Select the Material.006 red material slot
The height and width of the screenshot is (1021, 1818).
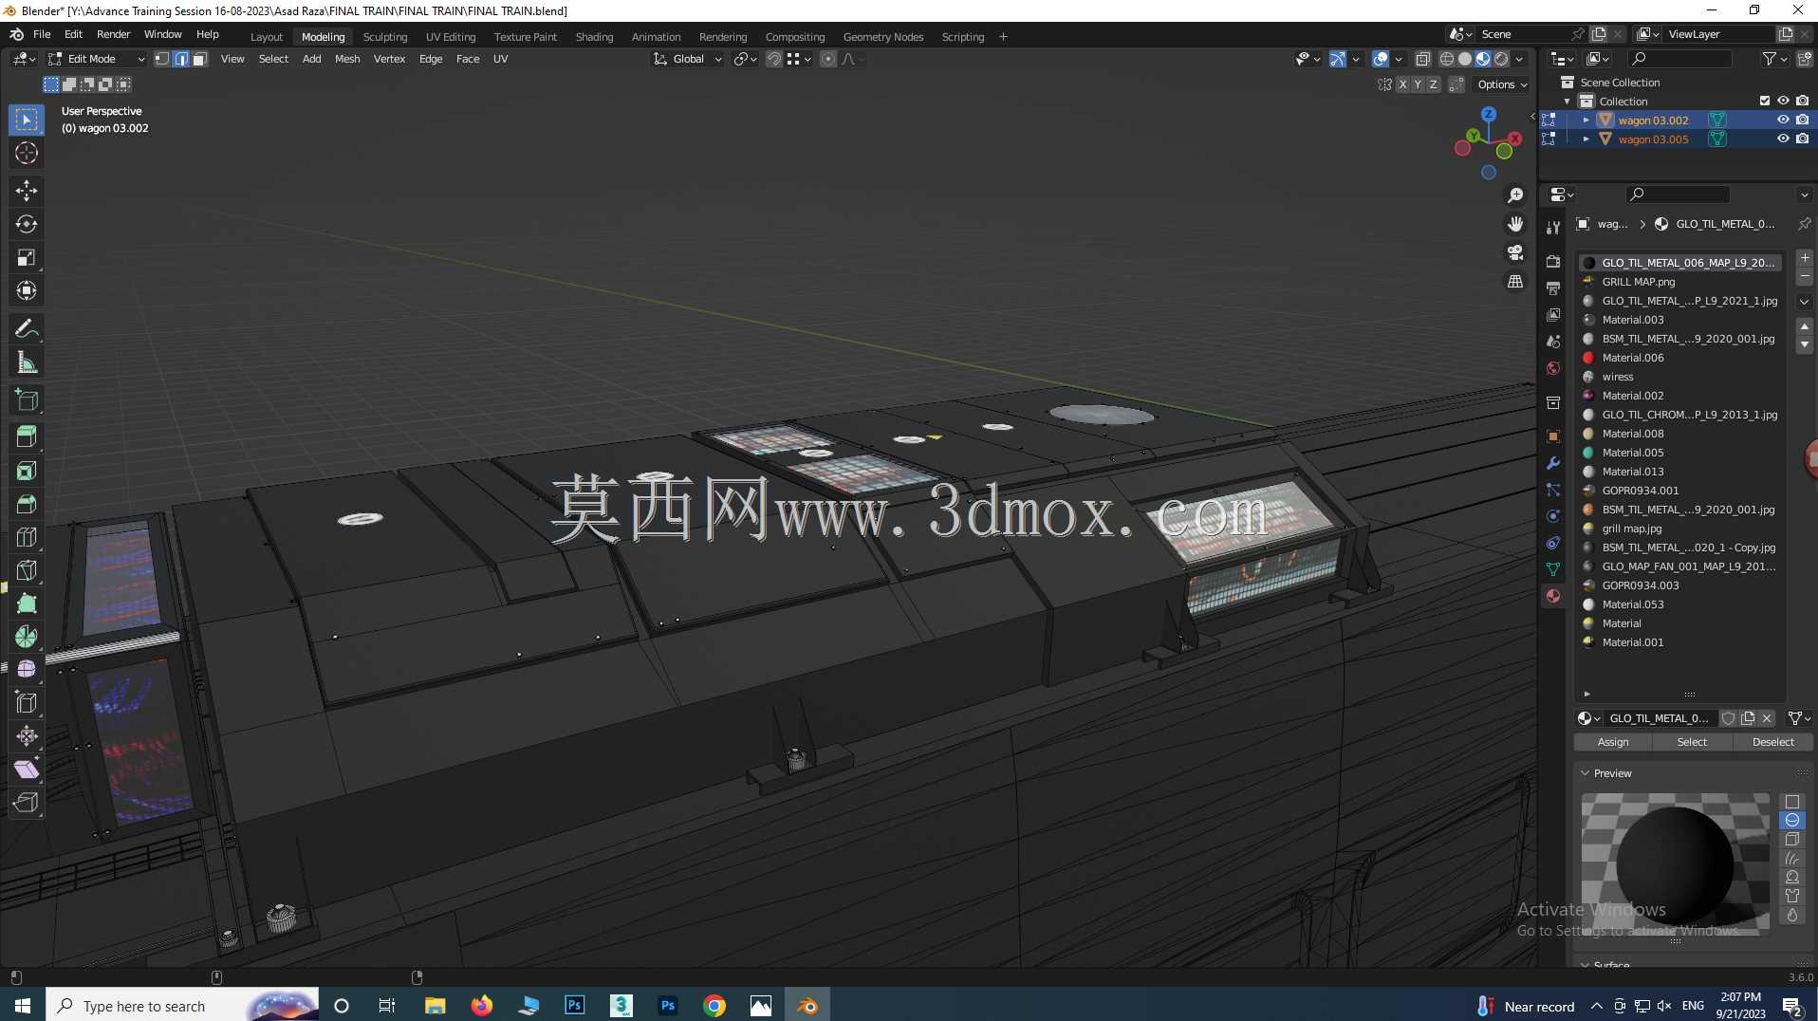click(x=1679, y=358)
